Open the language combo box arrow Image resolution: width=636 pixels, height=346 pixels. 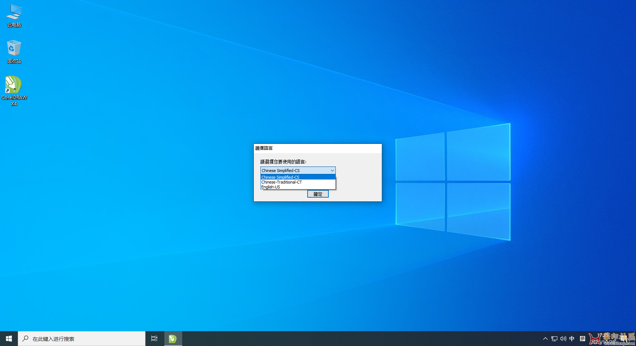tap(332, 170)
